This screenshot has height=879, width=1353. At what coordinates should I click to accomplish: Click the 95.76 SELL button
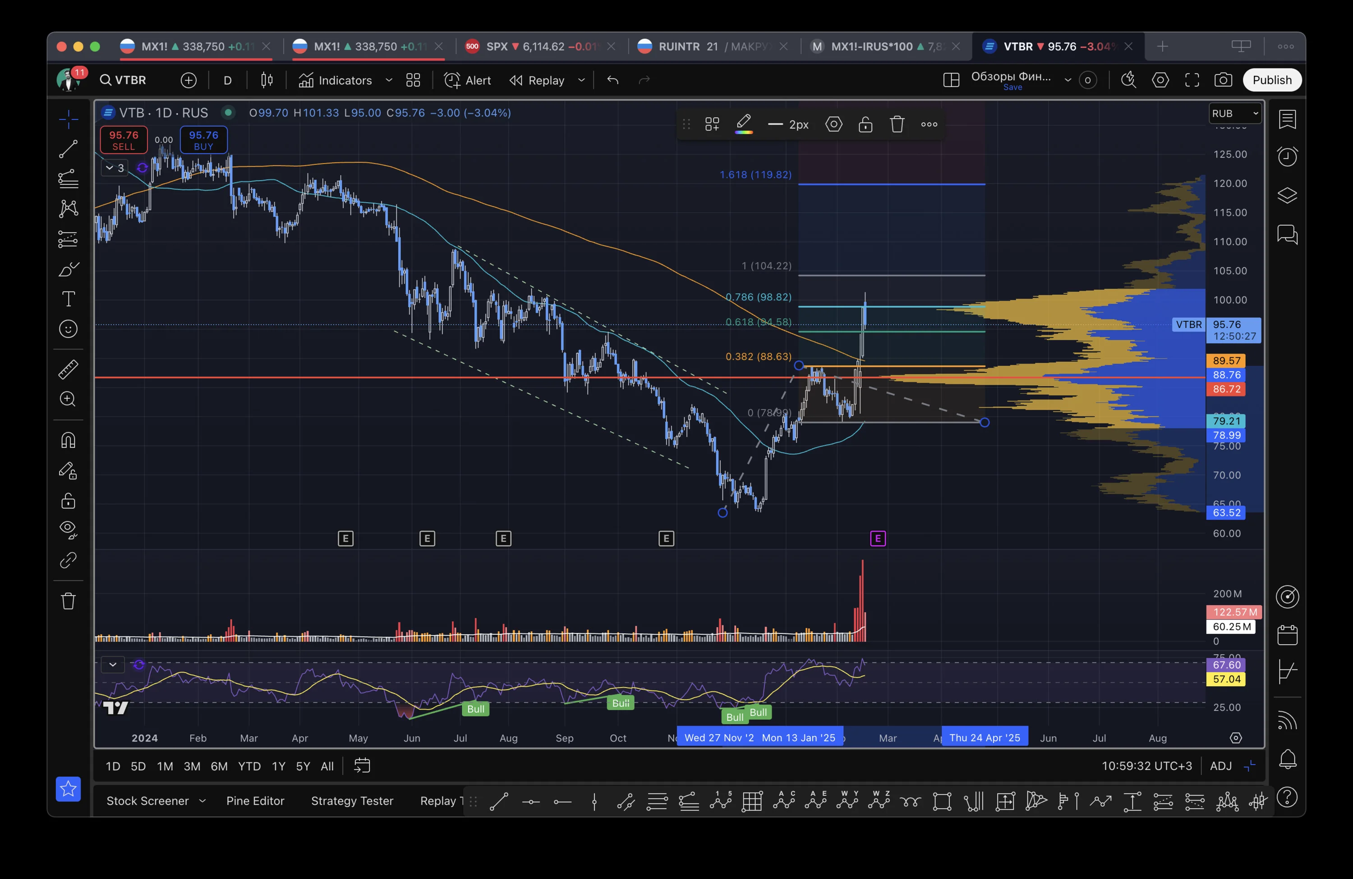click(x=124, y=140)
